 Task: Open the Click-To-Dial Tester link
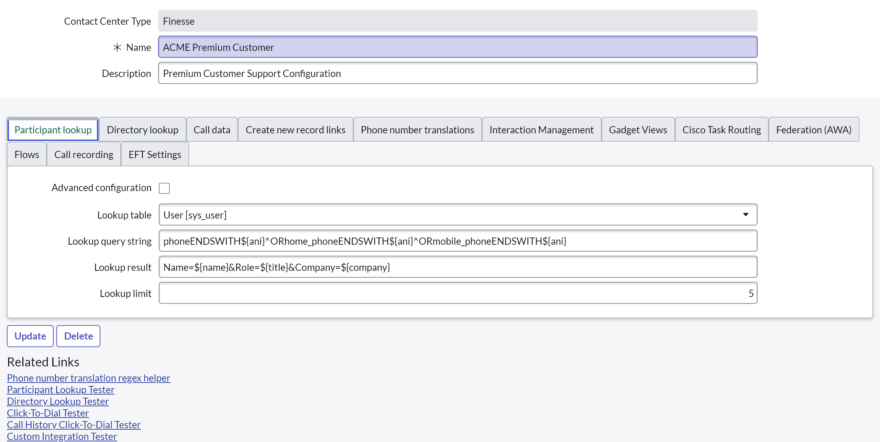tap(48, 413)
